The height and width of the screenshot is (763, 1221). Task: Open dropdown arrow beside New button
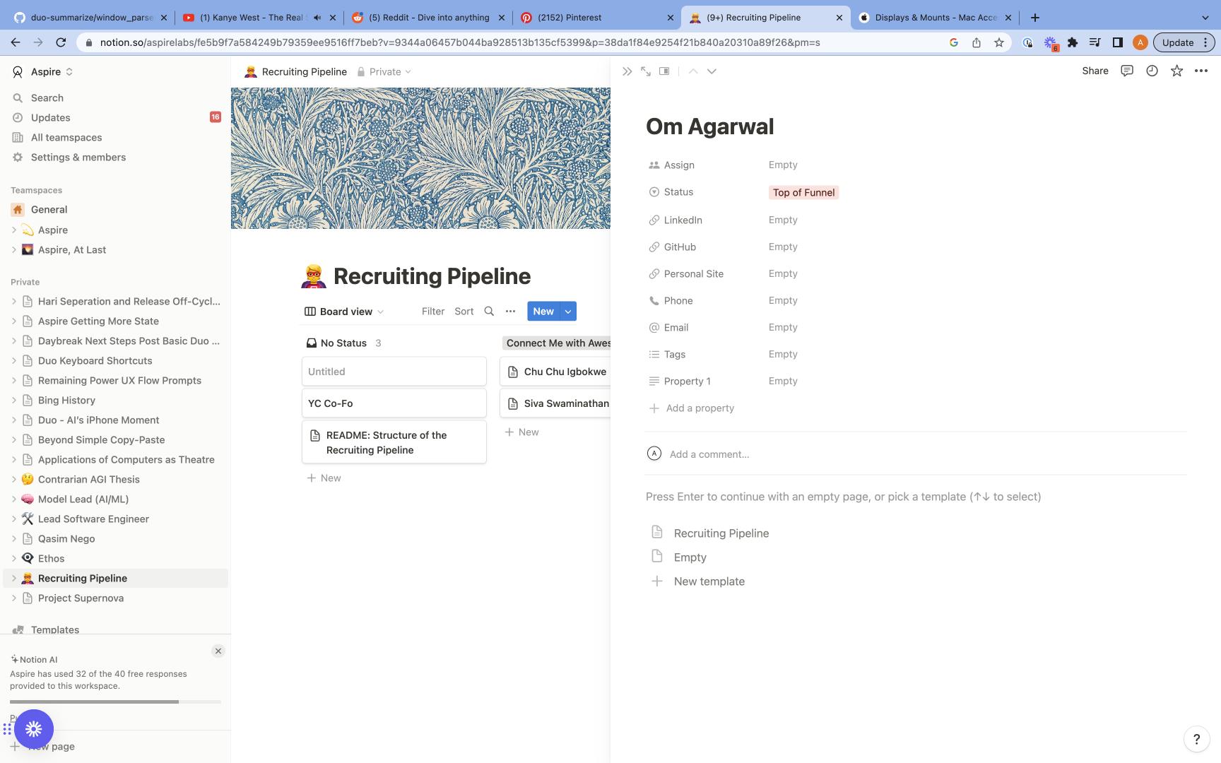pos(568,311)
